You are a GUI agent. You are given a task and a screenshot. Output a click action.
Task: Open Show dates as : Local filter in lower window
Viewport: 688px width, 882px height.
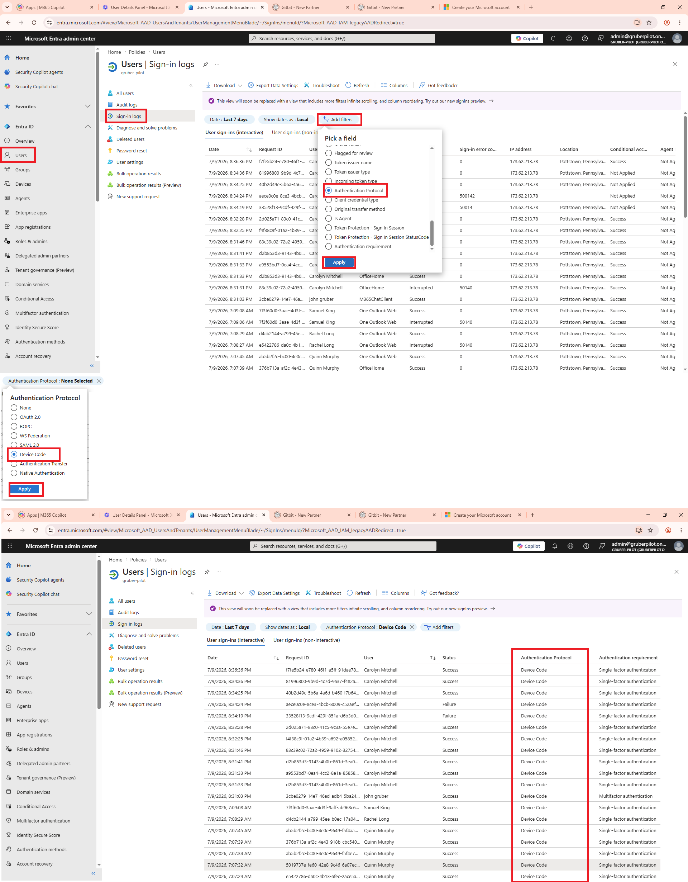click(x=287, y=627)
